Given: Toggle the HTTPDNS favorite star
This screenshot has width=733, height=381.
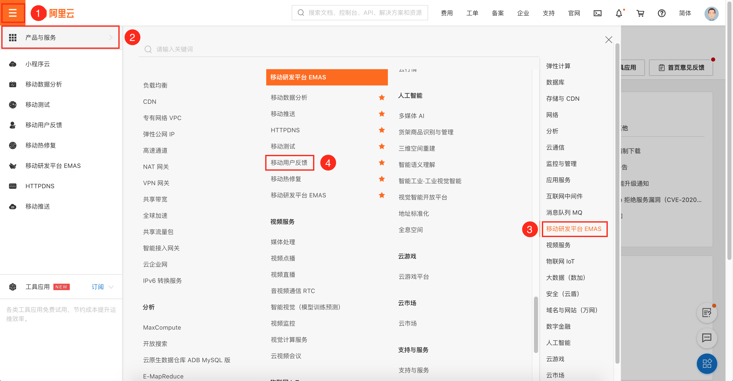Looking at the screenshot, I should pos(382,130).
